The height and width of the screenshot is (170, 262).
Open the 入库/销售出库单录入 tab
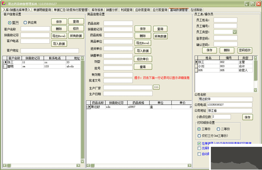pos(17,10)
